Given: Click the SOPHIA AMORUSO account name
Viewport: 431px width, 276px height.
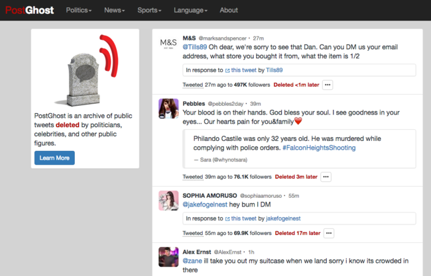Looking at the screenshot, I should click(210, 196).
